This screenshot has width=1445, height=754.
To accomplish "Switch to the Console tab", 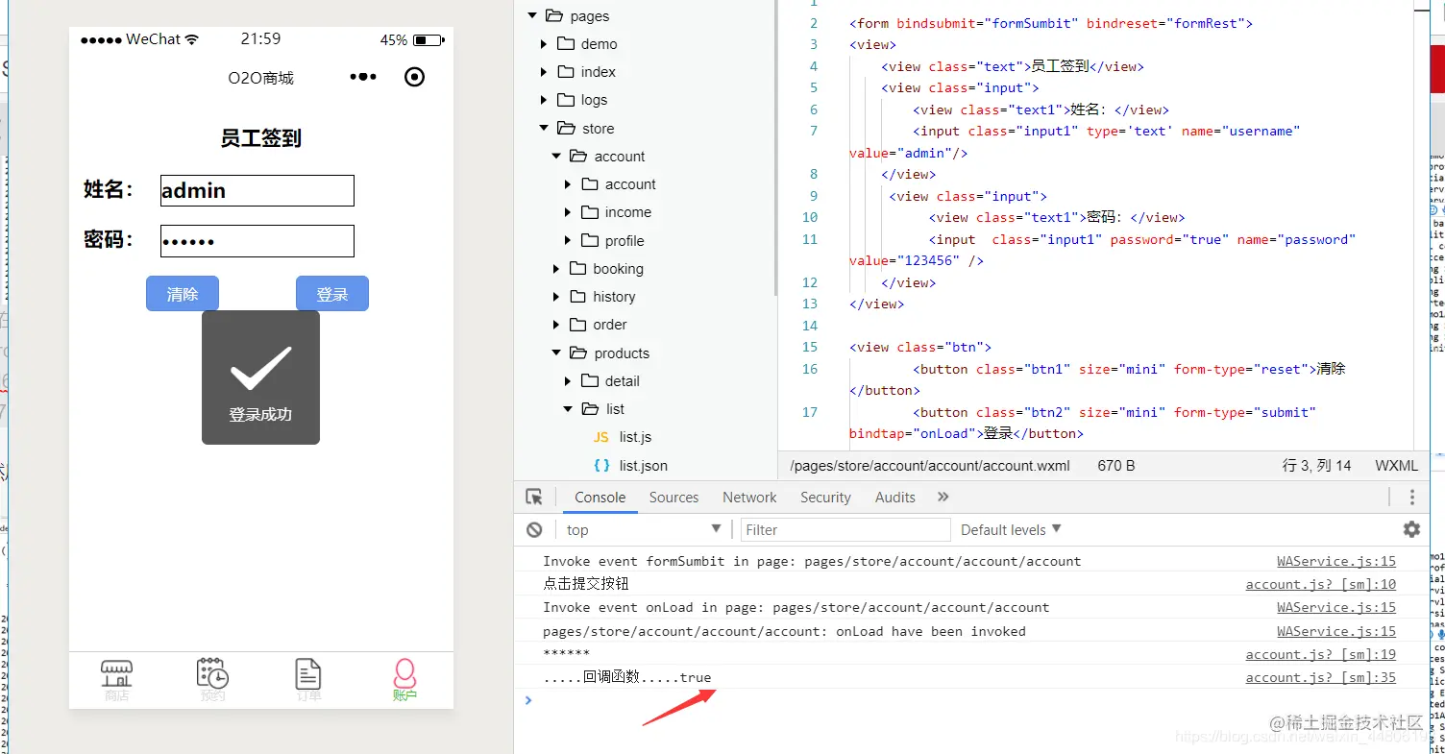I will tap(600, 497).
